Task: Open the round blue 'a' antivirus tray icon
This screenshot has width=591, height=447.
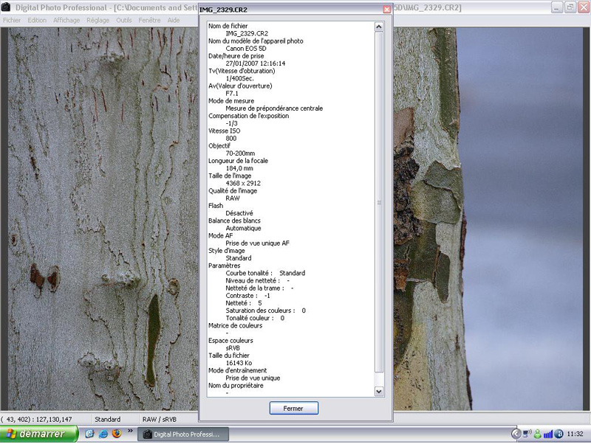Action: pos(559,434)
